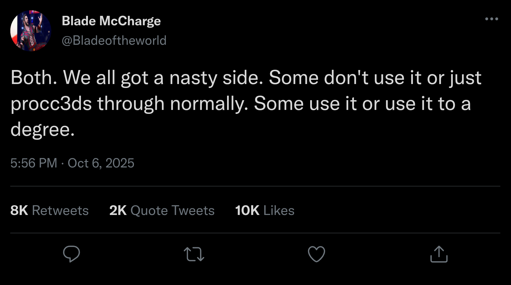This screenshot has width=511, height=285.
Task: Click the word "procc3ds" in the tweet
Action: [x=51, y=104]
